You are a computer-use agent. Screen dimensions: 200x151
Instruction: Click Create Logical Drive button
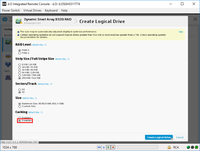[x=159, y=137]
